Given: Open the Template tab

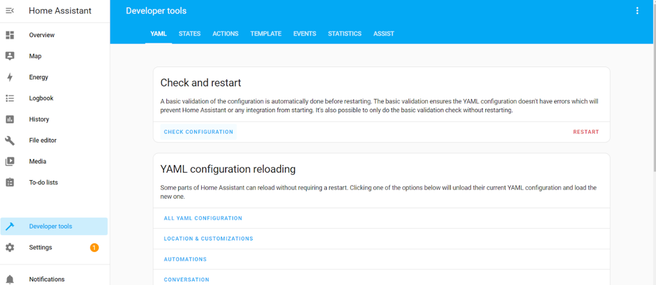Looking at the screenshot, I should coord(266,34).
